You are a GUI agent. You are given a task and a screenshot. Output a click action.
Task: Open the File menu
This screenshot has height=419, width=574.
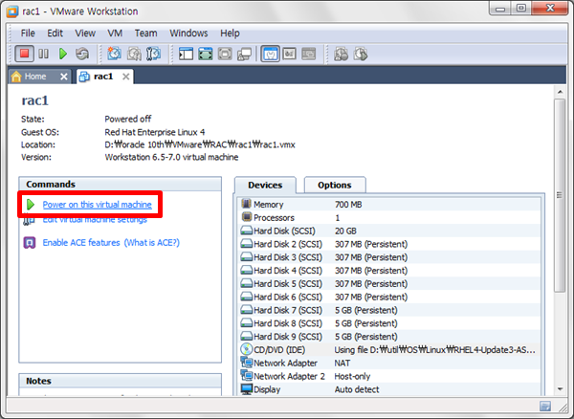point(28,33)
